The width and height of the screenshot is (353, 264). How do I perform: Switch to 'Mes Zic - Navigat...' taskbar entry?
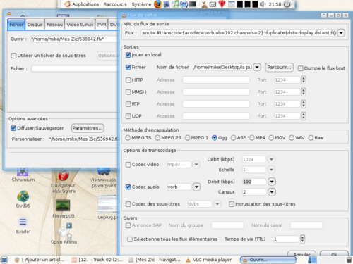point(155,260)
